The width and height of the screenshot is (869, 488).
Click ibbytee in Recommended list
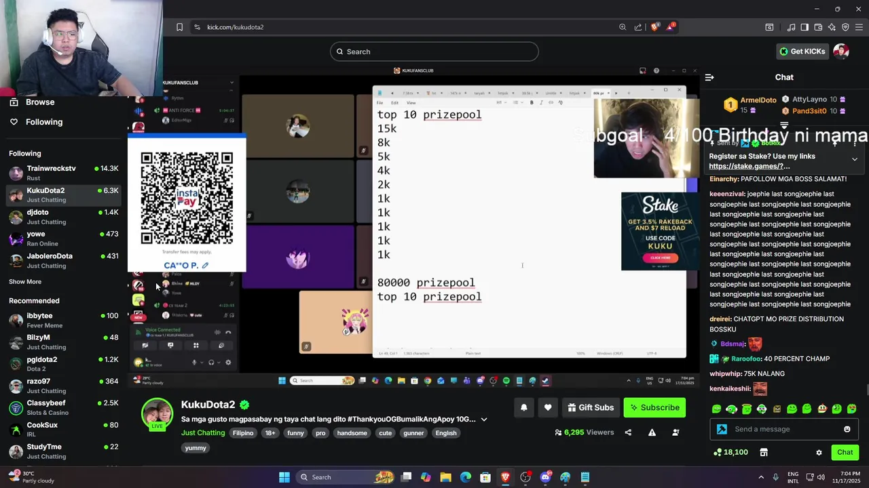click(63, 320)
